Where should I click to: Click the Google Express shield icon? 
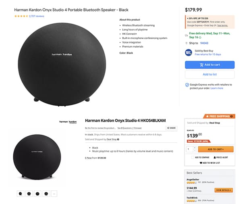click(x=187, y=85)
